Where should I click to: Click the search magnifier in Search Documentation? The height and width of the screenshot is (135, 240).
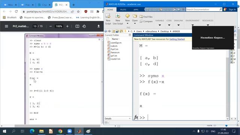pyautogui.click(x=220, y=9)
